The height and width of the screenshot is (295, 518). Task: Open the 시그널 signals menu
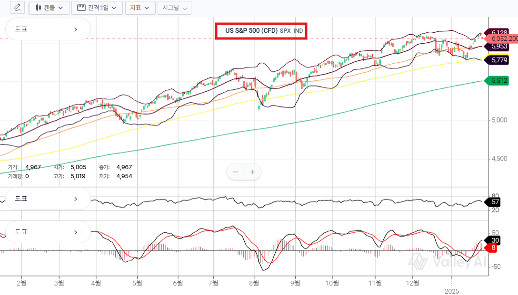(174, 8)
